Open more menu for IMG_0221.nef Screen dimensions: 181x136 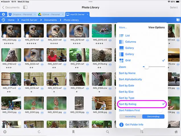click(65, 40)
